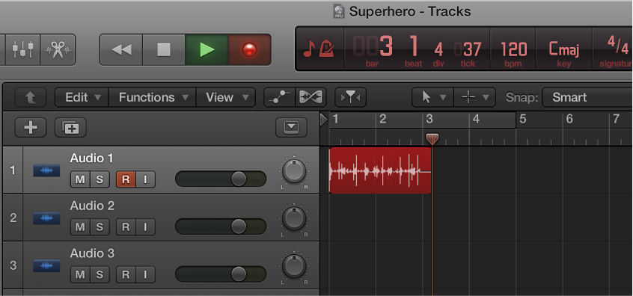
Task: Toggle the metronome icon in the display
Action: coord(325,49)
